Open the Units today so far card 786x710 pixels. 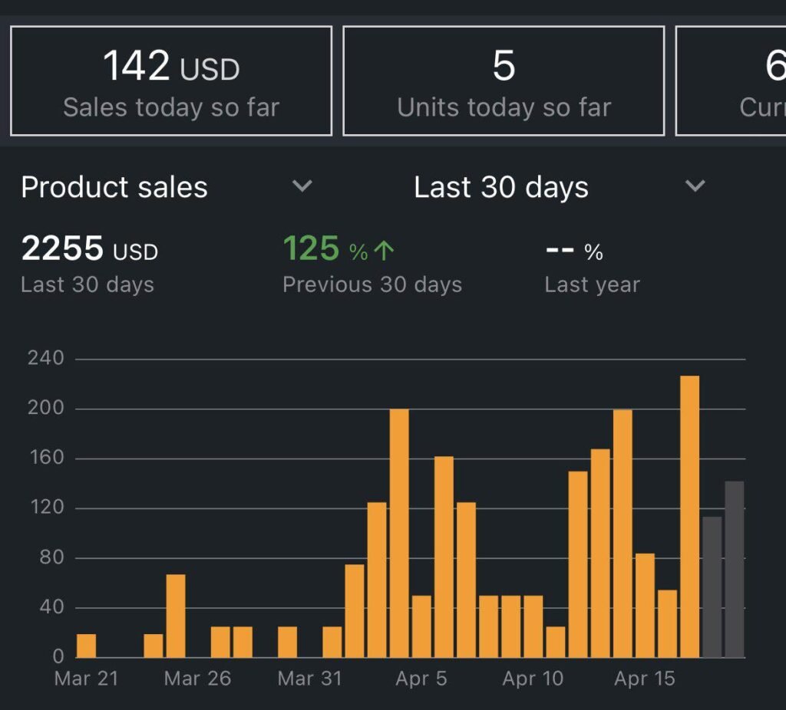(x=504, y=81)
